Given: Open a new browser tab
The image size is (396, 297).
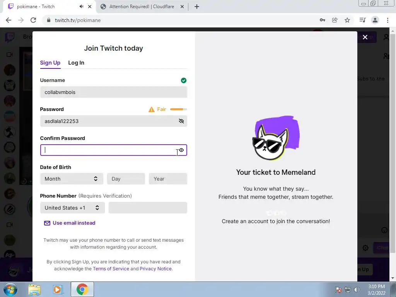Looking at the screenshot, I should point(197,7).
